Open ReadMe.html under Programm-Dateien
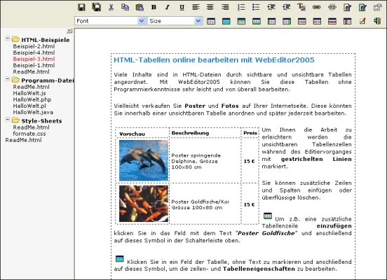387x280 pixels. click(31, 87)
